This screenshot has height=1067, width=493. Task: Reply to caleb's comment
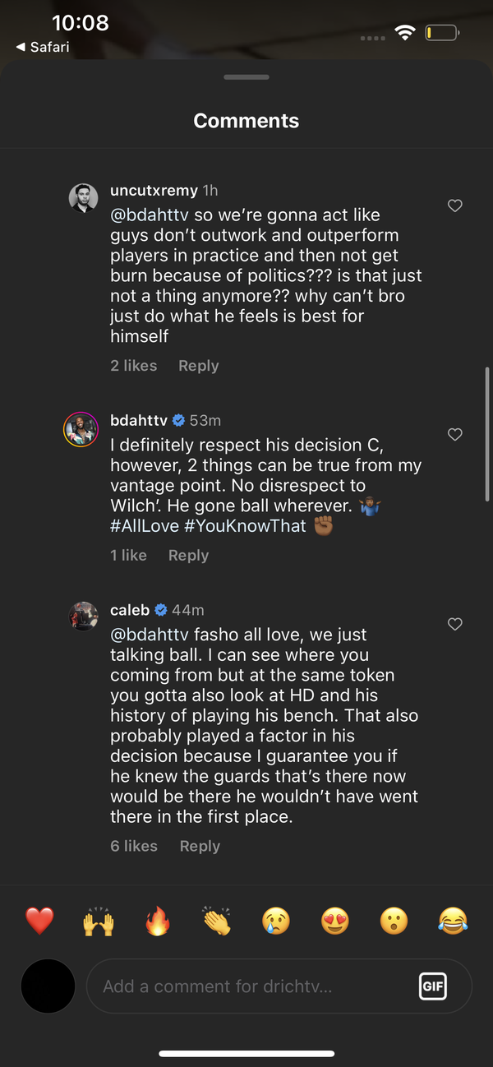tap(200, 846)
